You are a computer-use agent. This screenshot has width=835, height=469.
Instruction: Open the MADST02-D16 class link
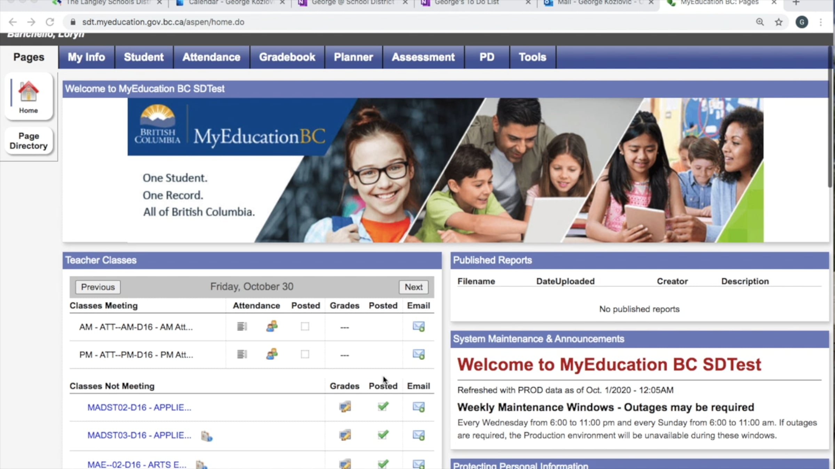pyautogui.click(x=139, y=407)
